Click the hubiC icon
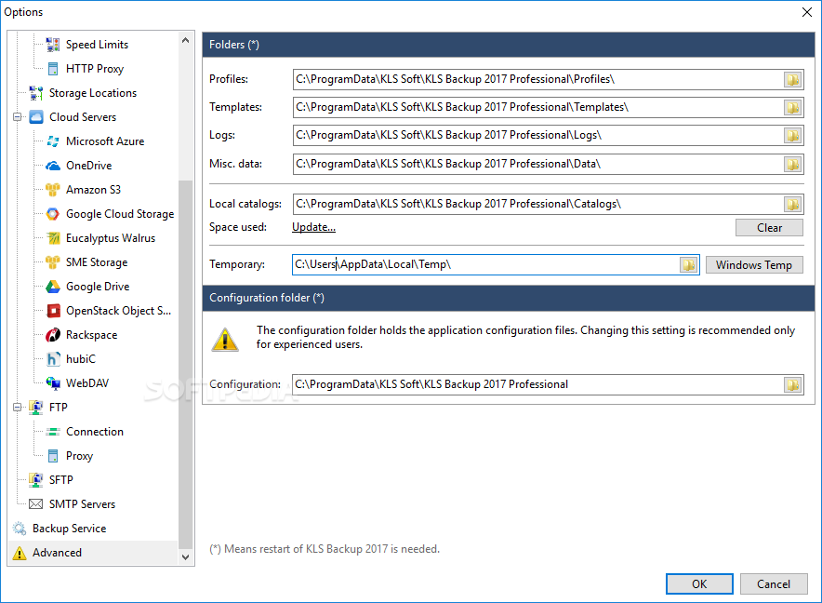 tap(53, 359)
